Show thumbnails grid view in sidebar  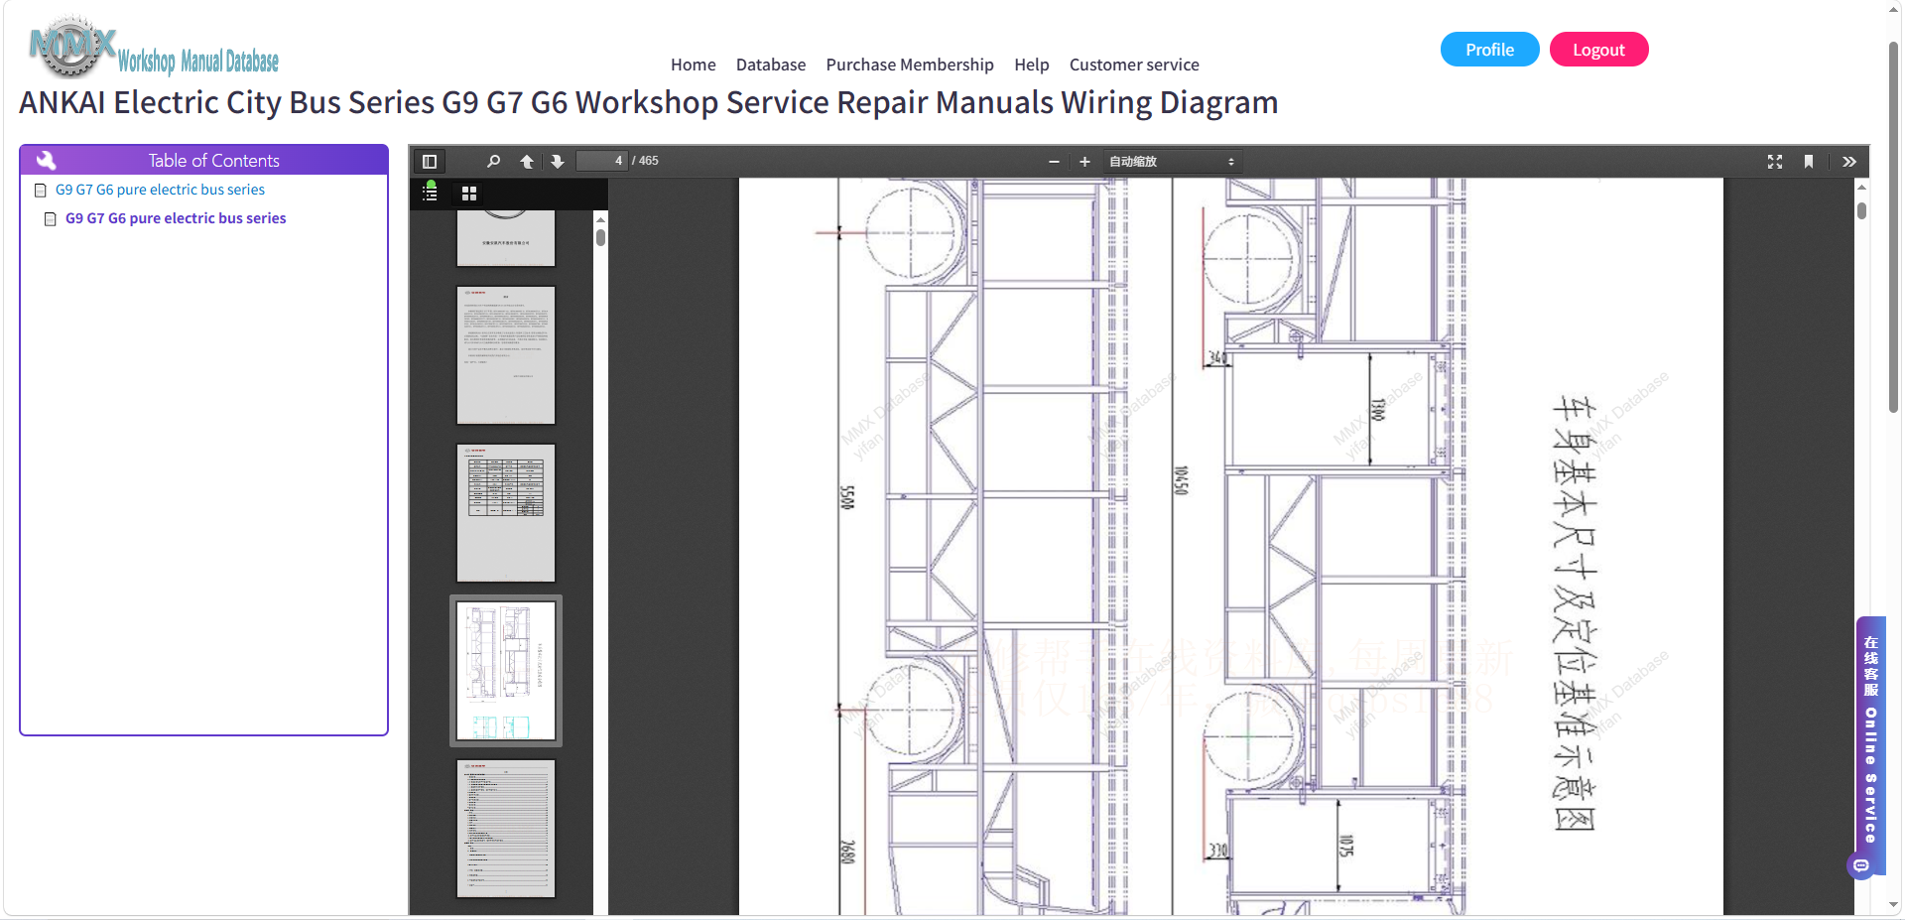click(x=469, y=194)
